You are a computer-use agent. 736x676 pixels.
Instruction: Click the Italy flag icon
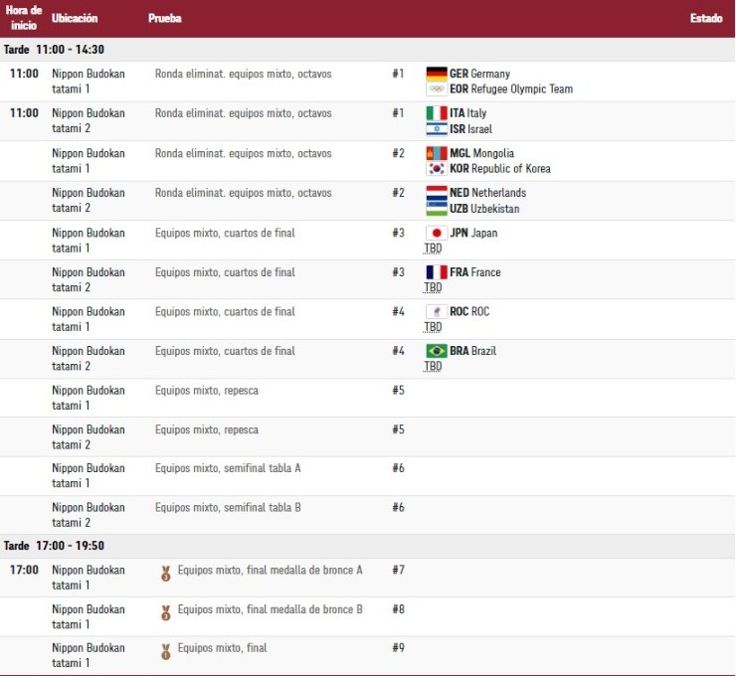pyautogui.click(x=436, y=113)
